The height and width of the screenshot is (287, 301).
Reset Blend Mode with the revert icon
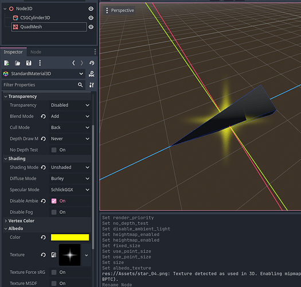click(x=44, y=117)
